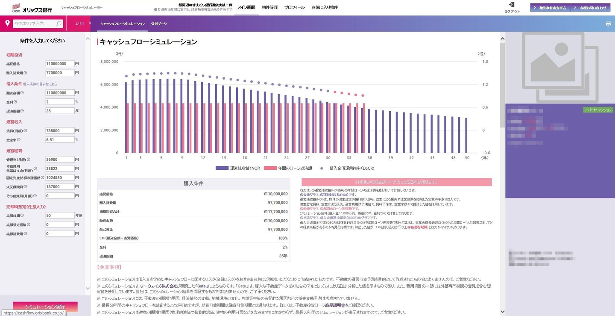Open help icon next to 空室率
This screenshot has width=615, height=316.
click(19, 139)
